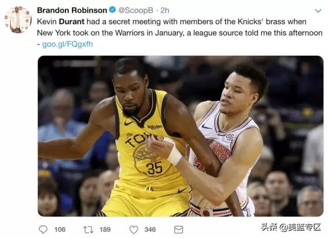
Task: Click the 106 replies count
Action: [60, 230]
